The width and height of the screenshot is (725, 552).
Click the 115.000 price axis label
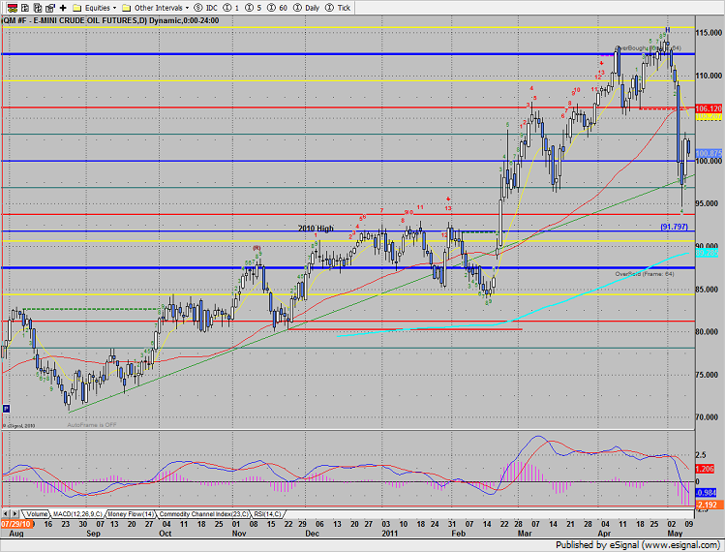pos(710,33)
